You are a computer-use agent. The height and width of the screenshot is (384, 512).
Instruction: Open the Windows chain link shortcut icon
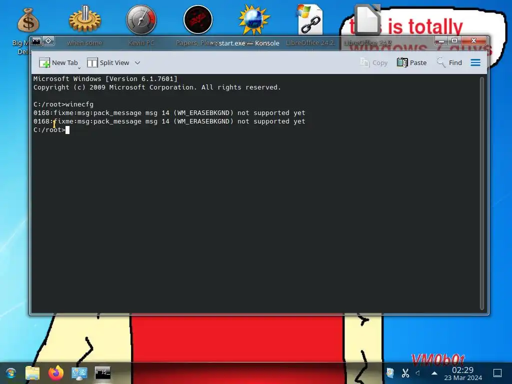pos(309,19)
